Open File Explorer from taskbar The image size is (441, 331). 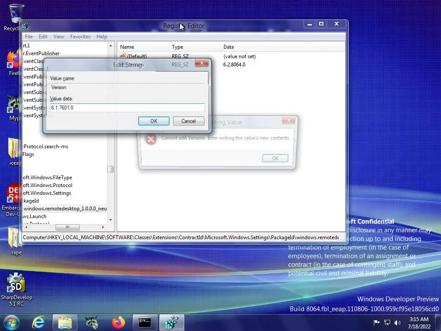[65, 322]
